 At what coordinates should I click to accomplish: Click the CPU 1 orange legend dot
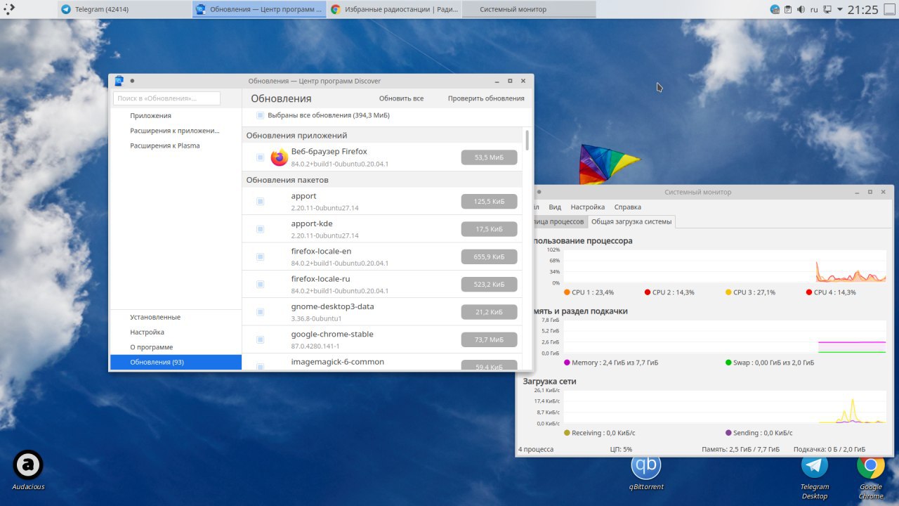click(567, 292)
